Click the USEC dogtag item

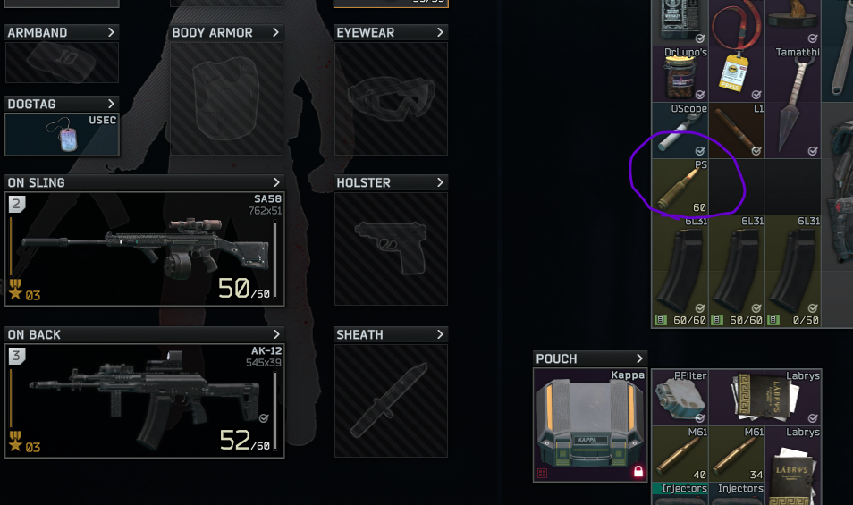pyautogui.click(x=62, y=134)
